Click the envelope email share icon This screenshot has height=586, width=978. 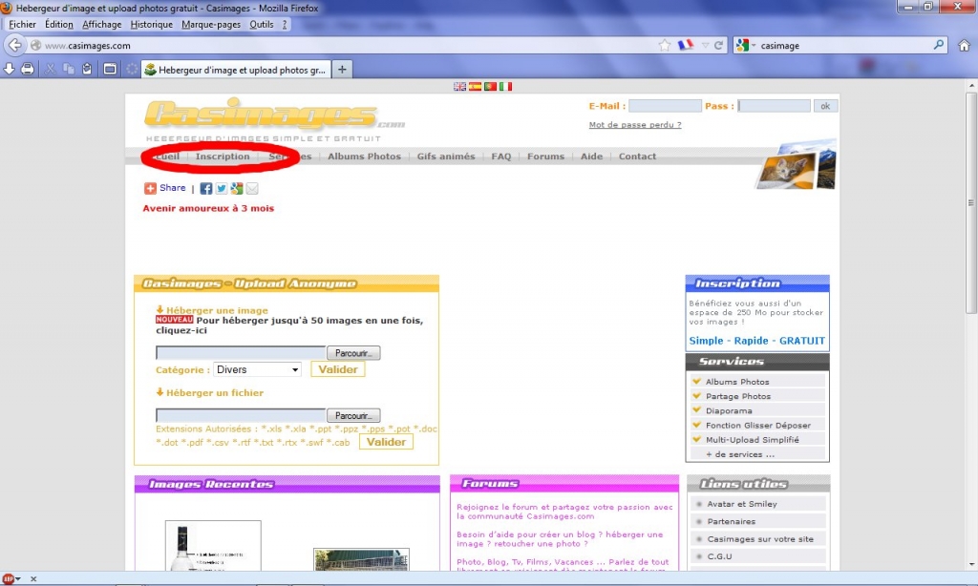[x=252, y=189]
